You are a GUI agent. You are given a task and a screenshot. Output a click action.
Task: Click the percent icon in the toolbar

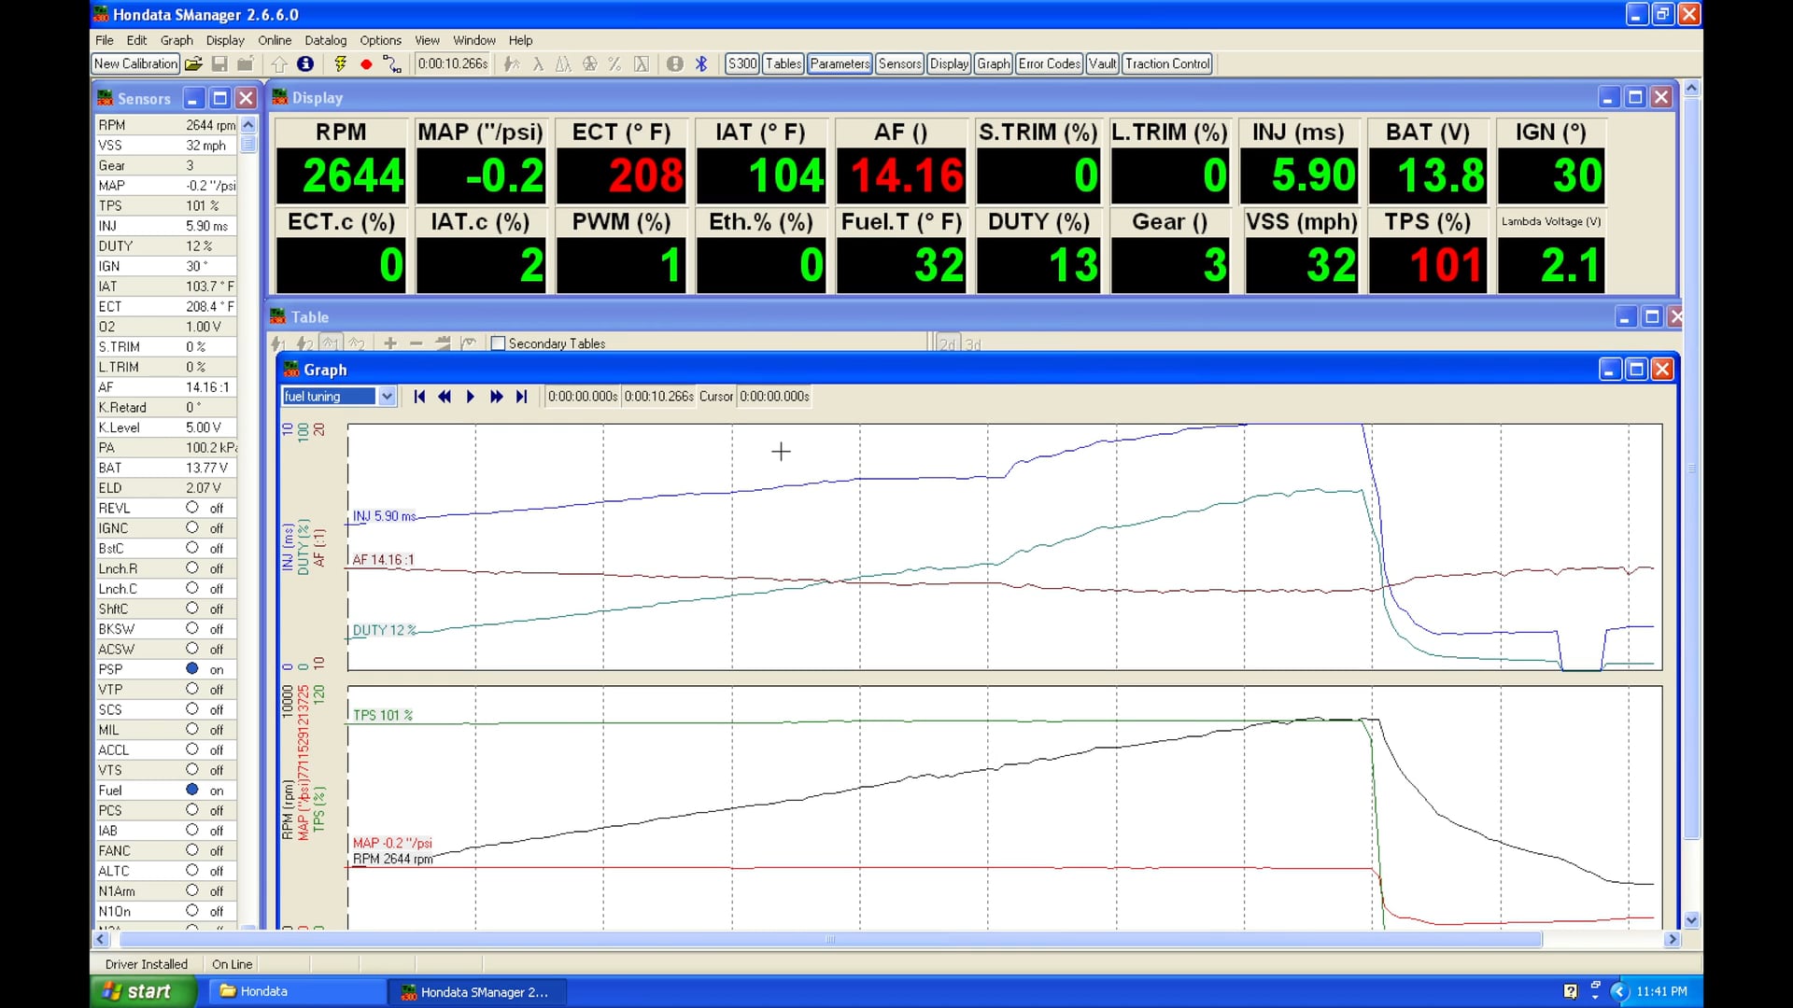(x=614, y=63)
